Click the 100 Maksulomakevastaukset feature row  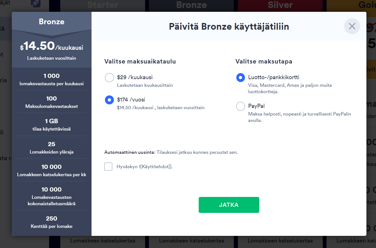click(52, 102)
